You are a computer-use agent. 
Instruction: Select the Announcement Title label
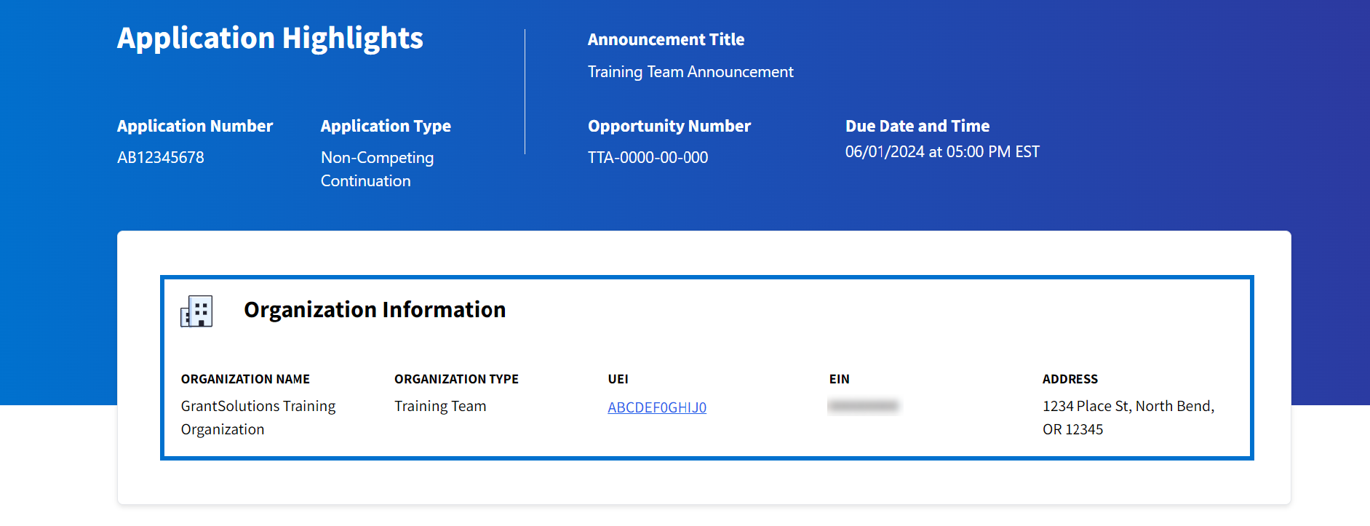665,40
